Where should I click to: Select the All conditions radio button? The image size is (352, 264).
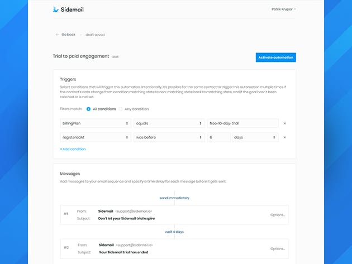(x=88, y=109)
